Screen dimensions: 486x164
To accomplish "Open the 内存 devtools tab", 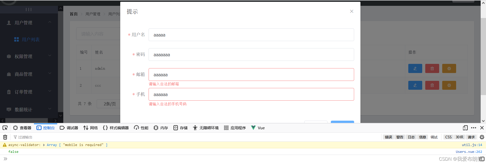I will click(x=161, y=128).
